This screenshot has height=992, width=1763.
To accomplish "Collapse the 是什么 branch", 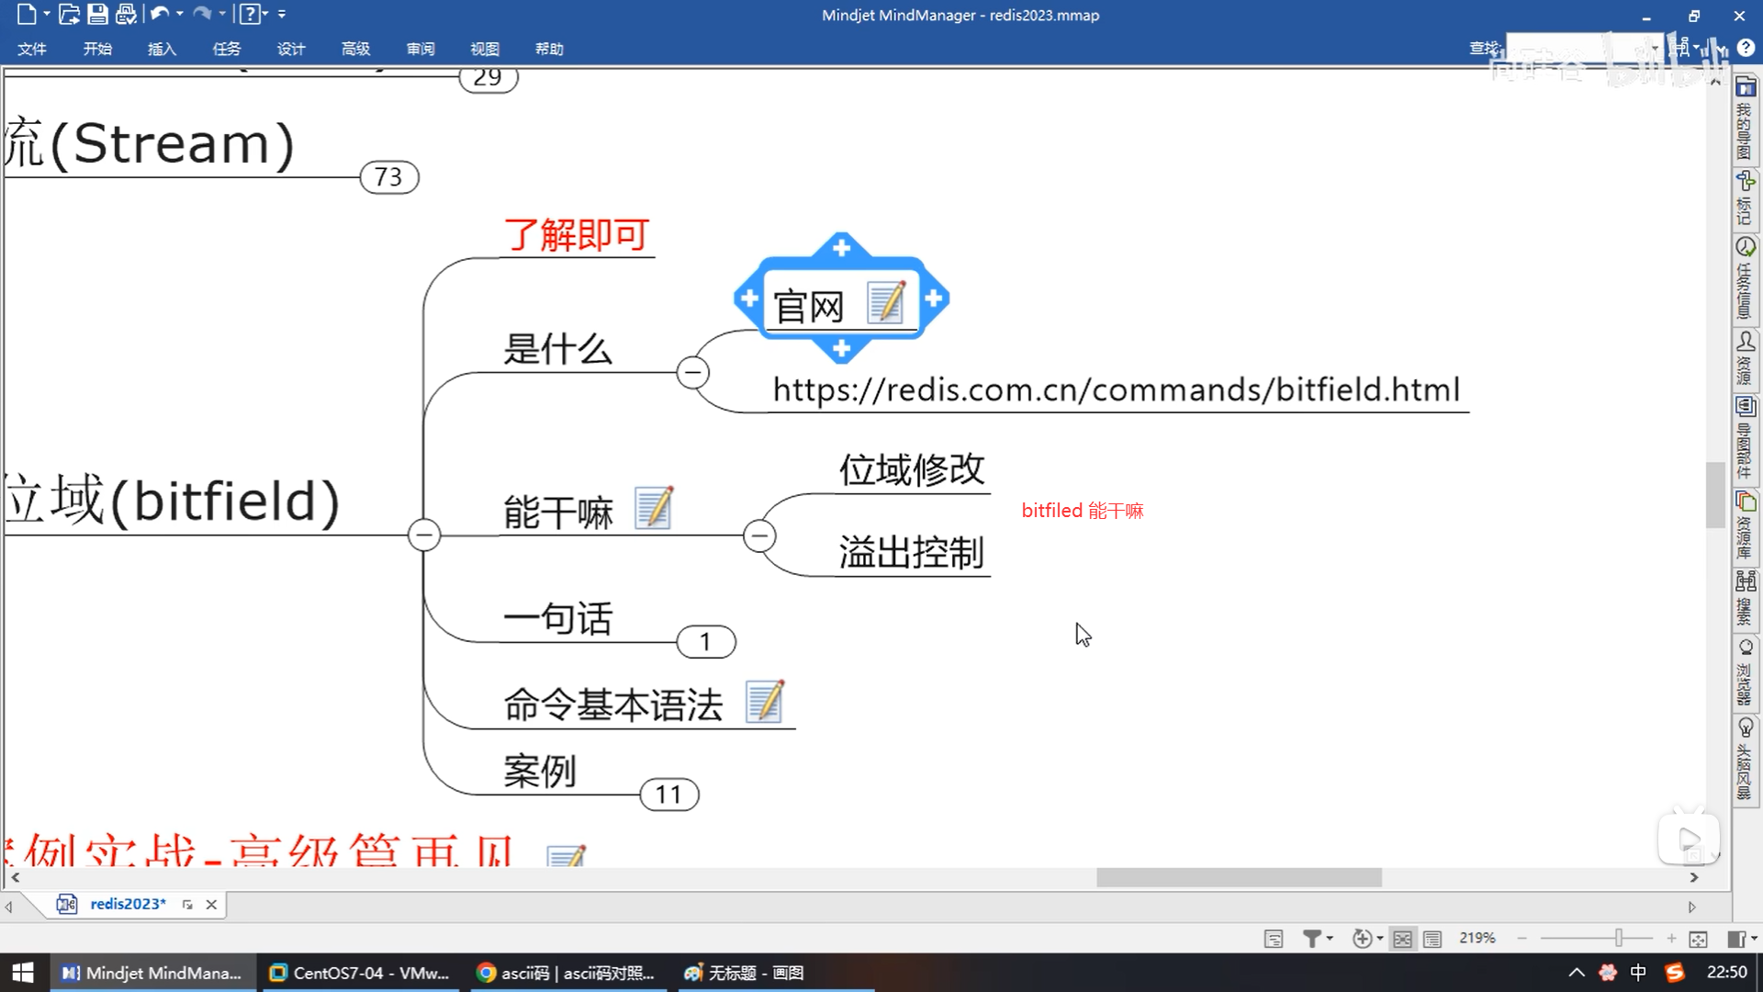I will click(x=692, y=372).
